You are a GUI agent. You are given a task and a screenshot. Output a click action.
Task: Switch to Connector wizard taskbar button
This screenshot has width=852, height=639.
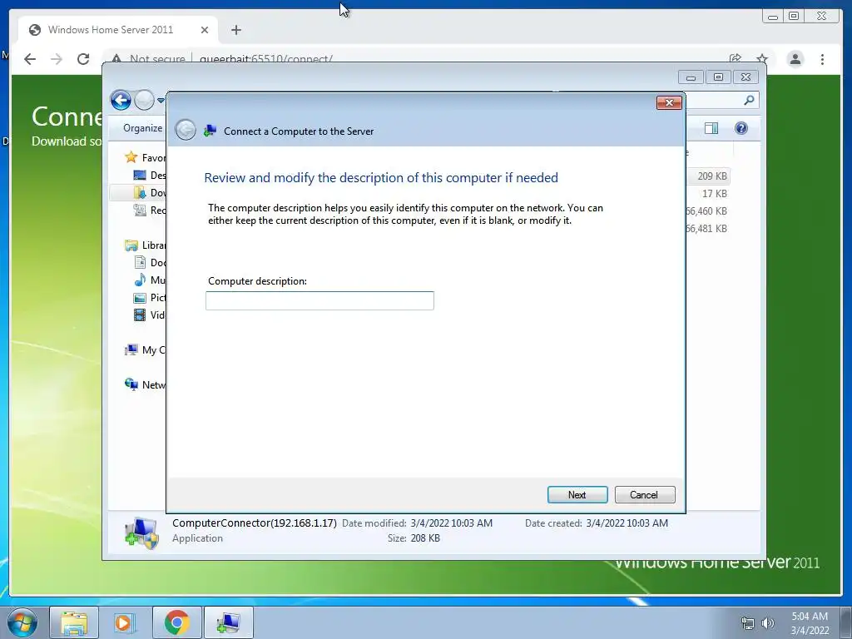click(x=228, y=622)
